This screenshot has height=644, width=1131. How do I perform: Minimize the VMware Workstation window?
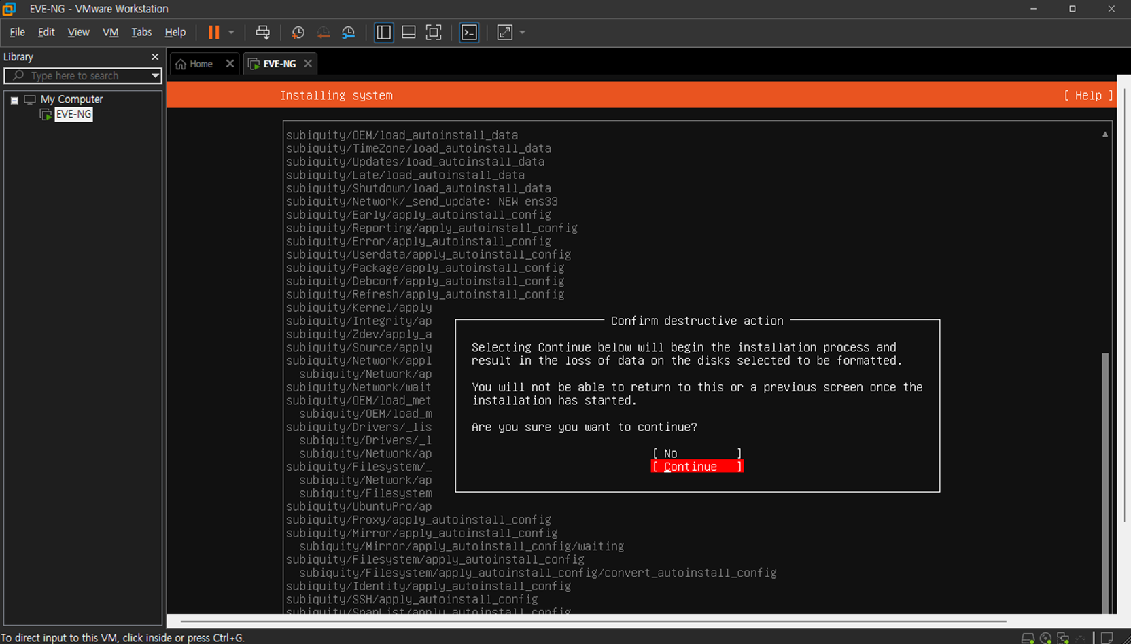pyautogui.click(x=1034, y=9)
